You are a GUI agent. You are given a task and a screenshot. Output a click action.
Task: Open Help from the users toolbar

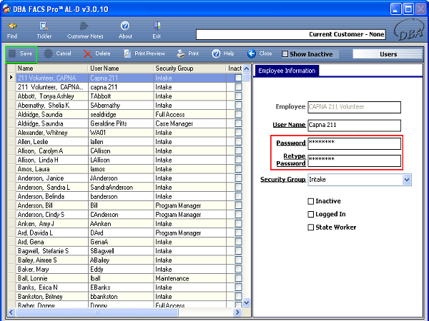pos(223,53)
